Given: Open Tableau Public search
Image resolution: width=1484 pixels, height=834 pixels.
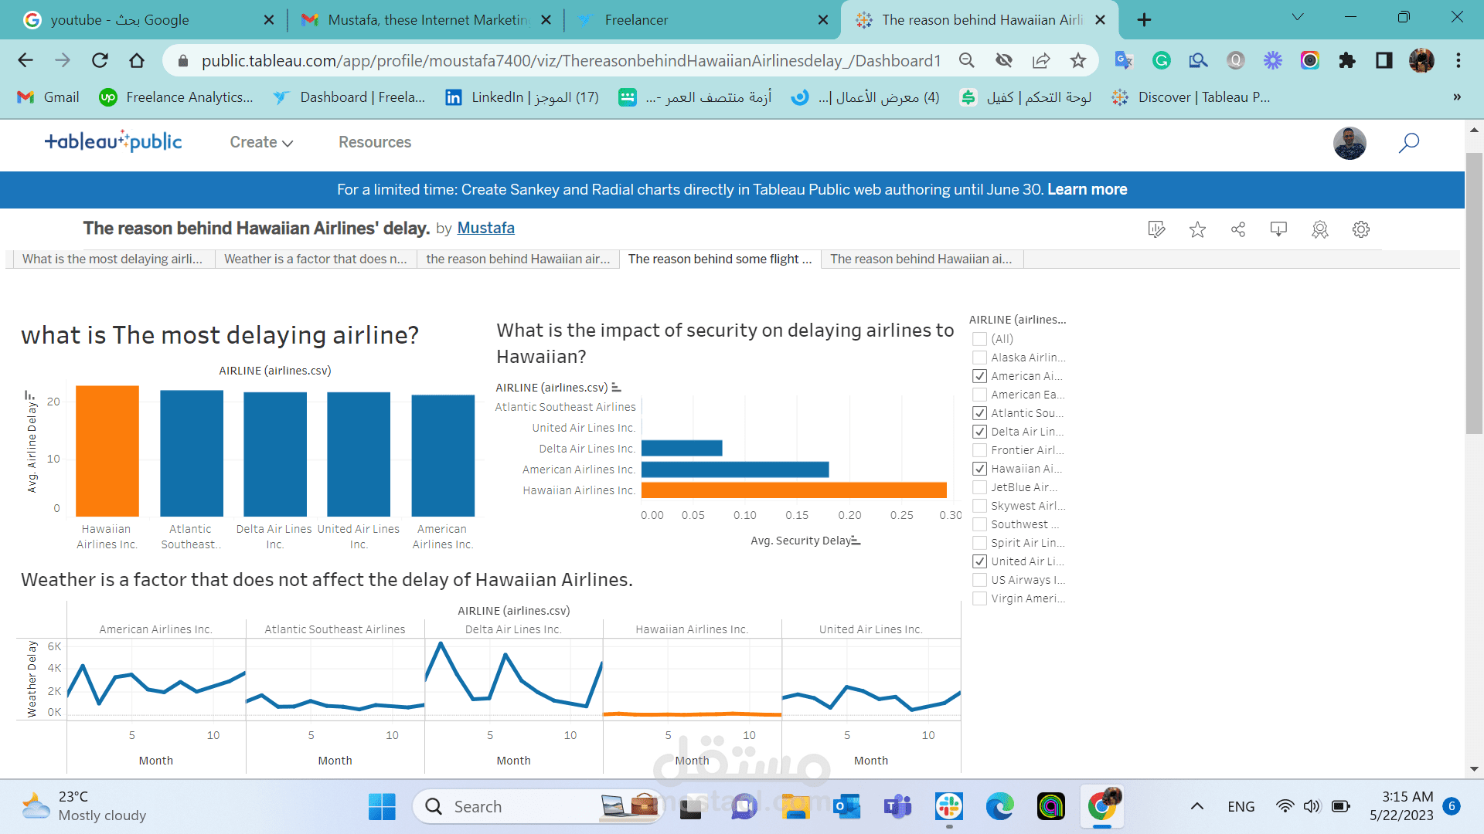Looking at the screenshot, I should [1409, 144].
